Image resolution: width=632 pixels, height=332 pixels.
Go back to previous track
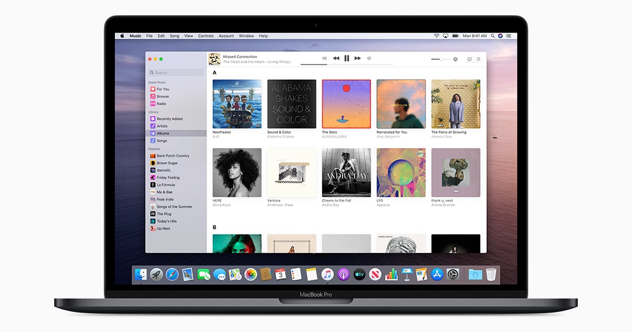point(336,58)
